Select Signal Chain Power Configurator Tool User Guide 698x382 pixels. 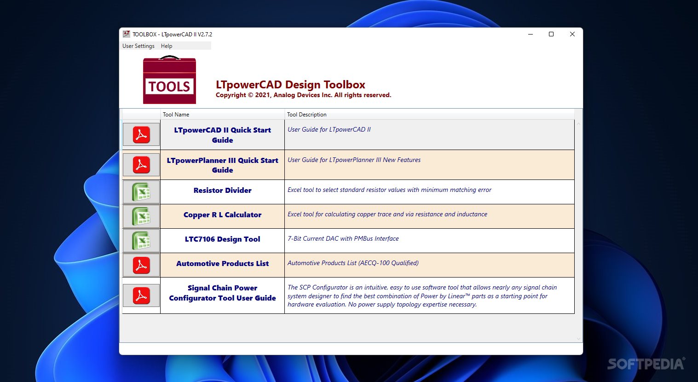[222, 293]
